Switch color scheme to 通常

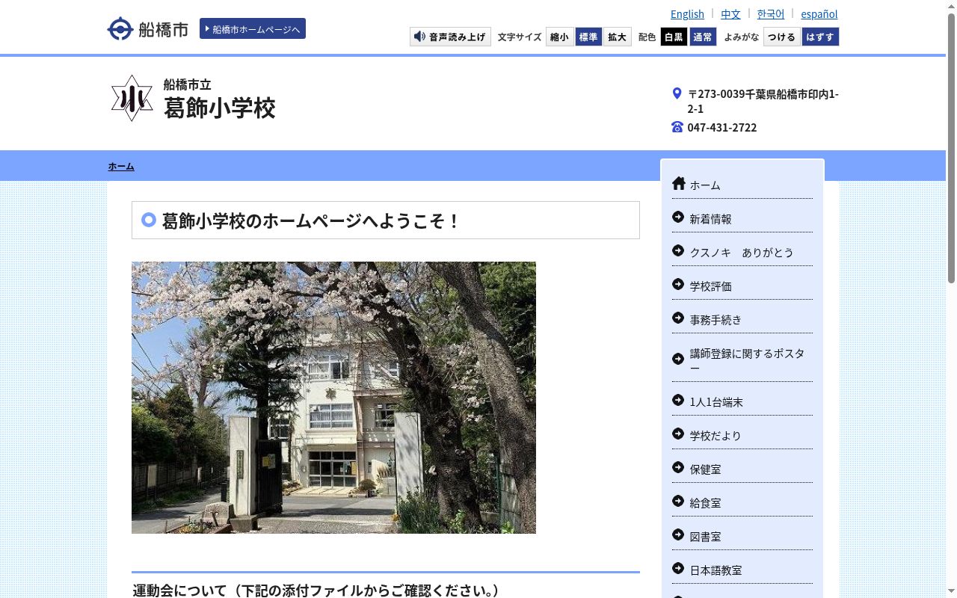pos(702,37)
